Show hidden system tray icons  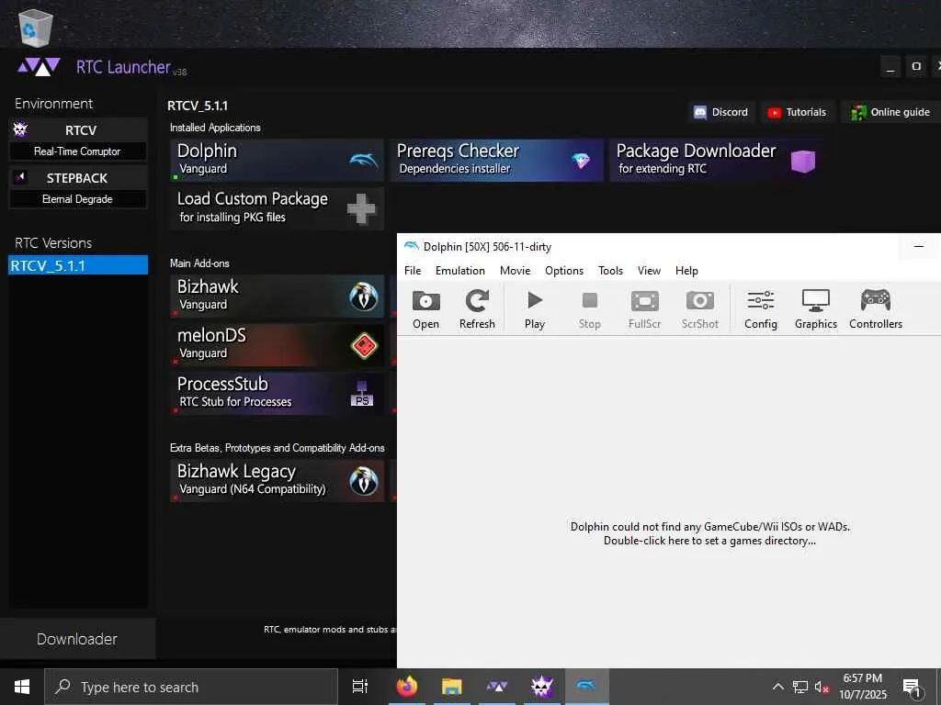point(777,687)
